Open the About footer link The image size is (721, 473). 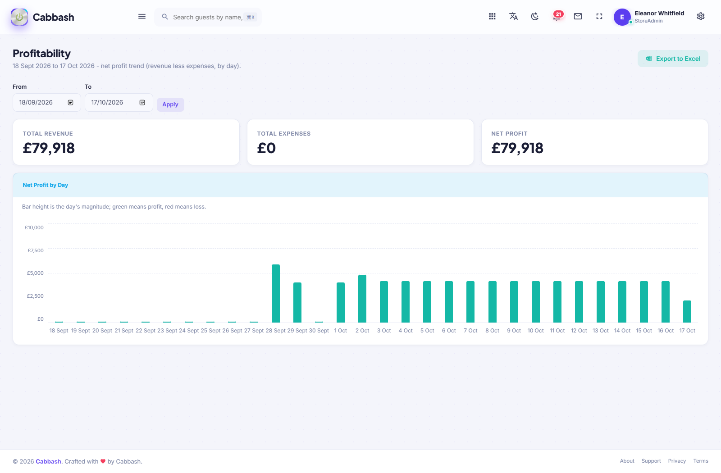point(627,461)
